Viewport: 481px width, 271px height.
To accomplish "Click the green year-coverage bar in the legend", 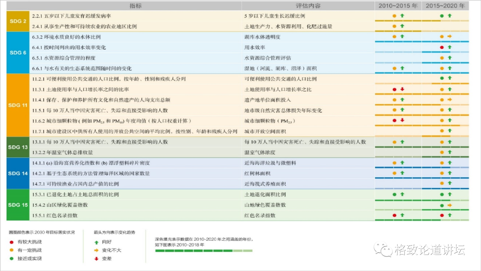I will tap(204, 251).
